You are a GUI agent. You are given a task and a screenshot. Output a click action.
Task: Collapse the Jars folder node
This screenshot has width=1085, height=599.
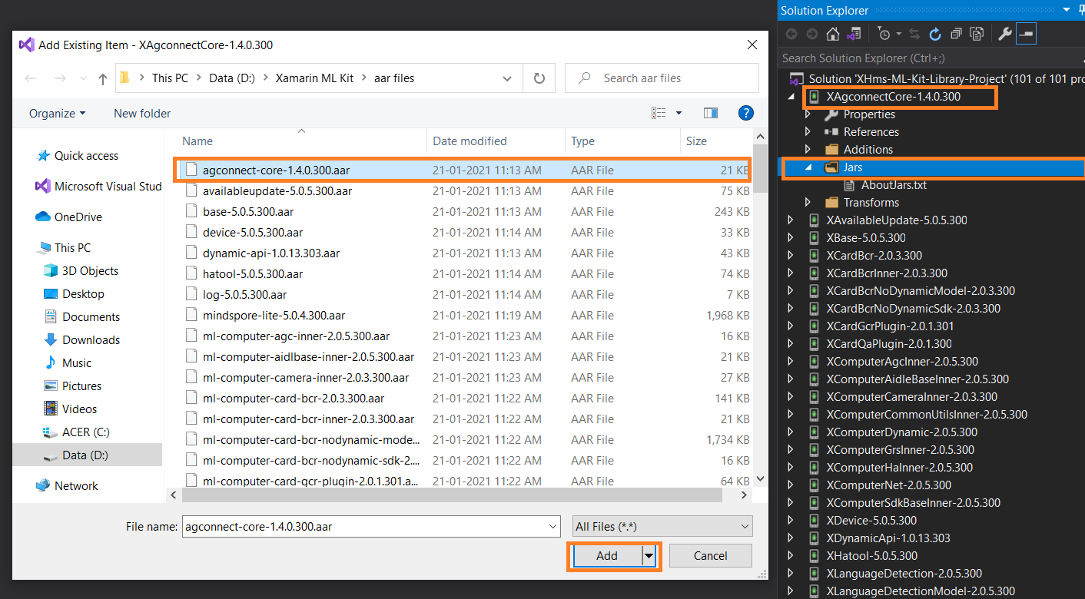pyautogui.click(x=808, y=167)
